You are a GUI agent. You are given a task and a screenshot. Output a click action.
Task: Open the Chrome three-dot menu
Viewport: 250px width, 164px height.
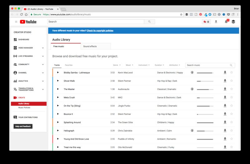[238, 14]
